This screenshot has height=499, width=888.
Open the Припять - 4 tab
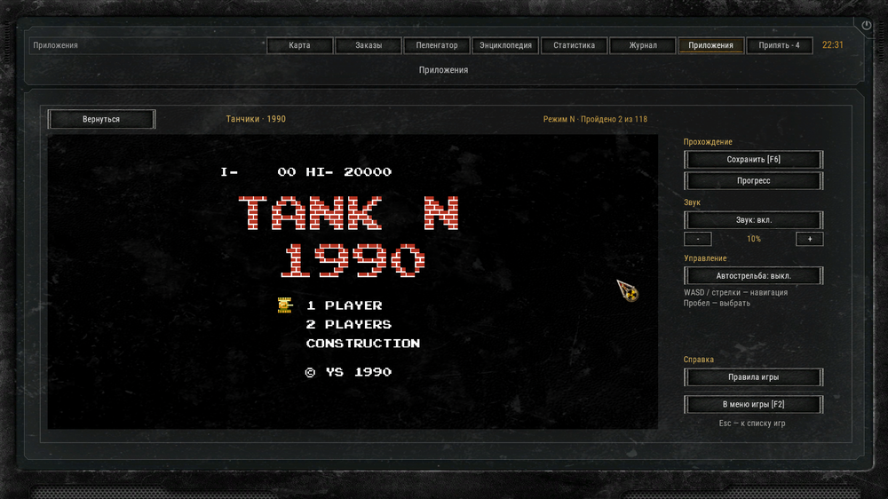(x=780, y=45)
